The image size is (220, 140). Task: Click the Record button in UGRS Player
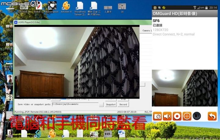pyautogui.click(x=123, y=104)
